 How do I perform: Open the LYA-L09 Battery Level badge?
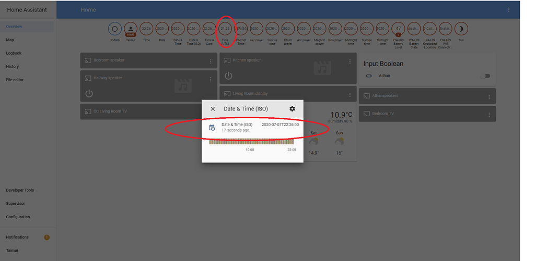tap(398, 29)
